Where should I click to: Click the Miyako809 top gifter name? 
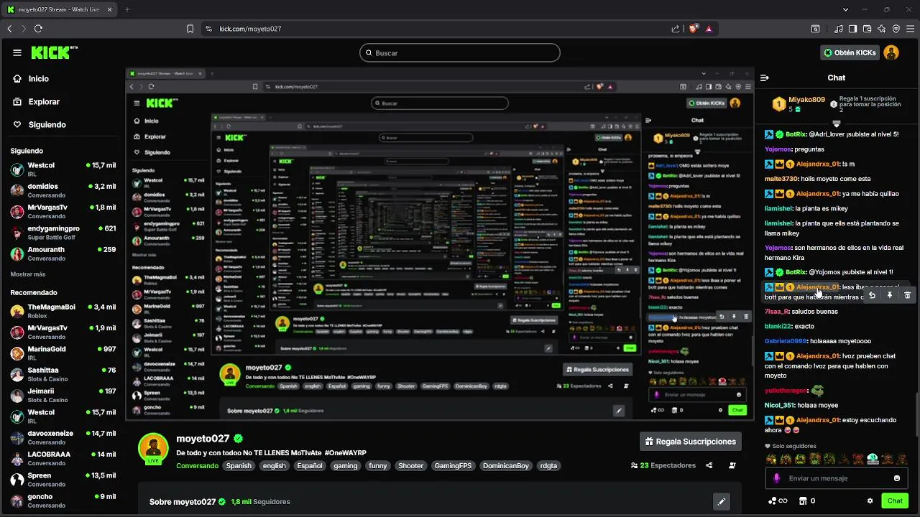[806, 100]
